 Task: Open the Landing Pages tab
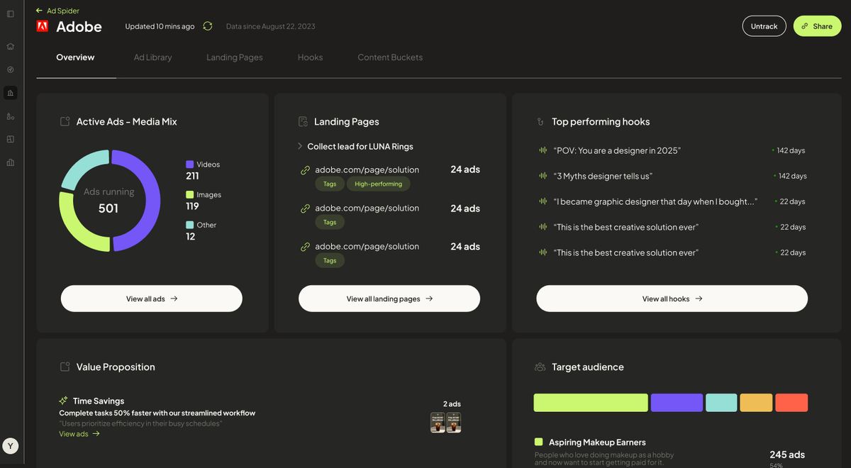pyautogui.click(x=235, y=57)
